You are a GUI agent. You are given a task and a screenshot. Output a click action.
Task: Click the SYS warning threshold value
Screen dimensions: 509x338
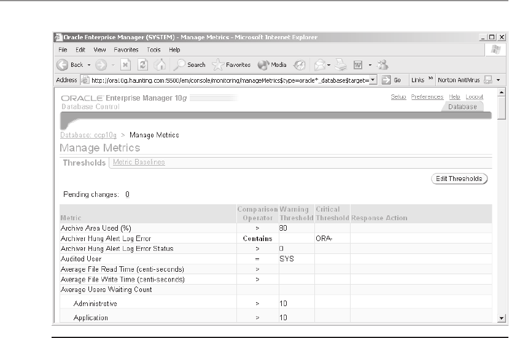tap(287, 259)
